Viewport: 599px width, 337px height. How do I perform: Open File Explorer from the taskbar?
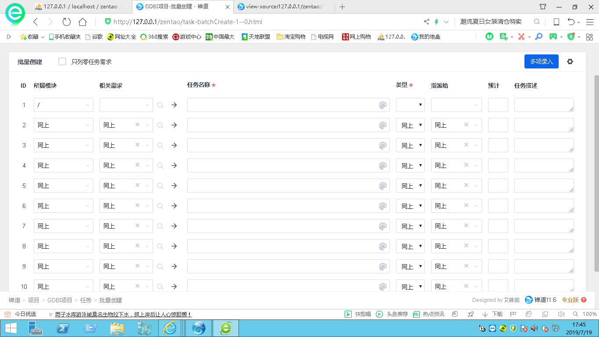(x=117, y=328)
